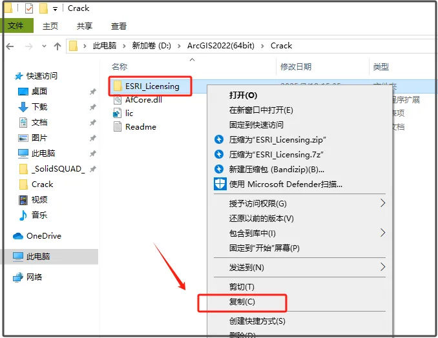438x338 pixels.
Task: Open pinned 此电脑 under quick access
Action: point(43,153)
